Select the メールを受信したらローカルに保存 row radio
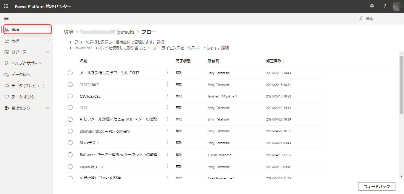404x194 pixels. (x=70, y=73)
